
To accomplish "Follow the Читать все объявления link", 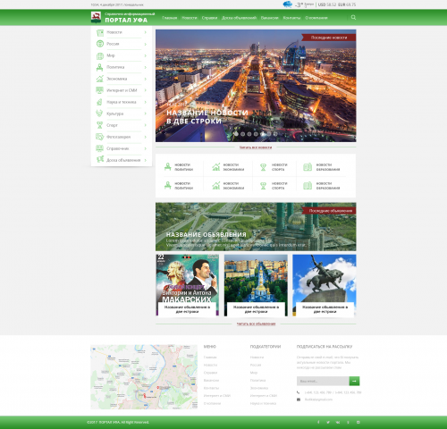I will 256,324.
